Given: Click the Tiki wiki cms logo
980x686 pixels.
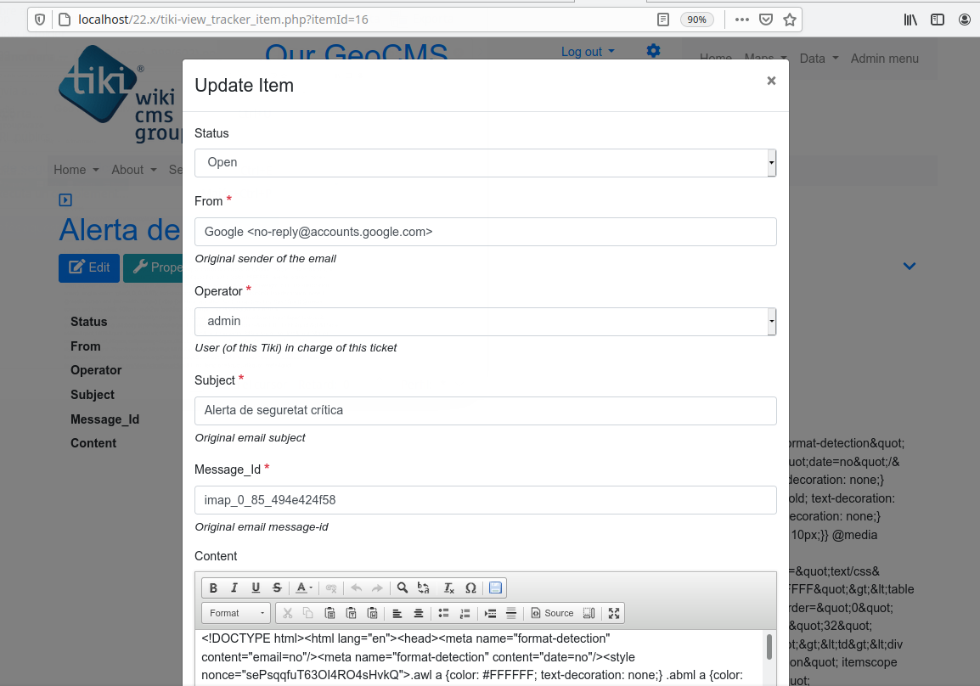Looking at the screenshot, I should tap(119, 93).
